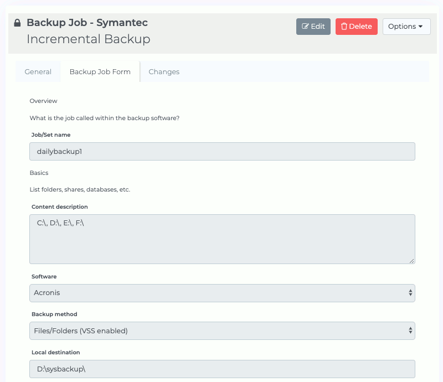
Task: Select the Backup Job Form tab
Action: pyautogui.click(x=100, y=71)
